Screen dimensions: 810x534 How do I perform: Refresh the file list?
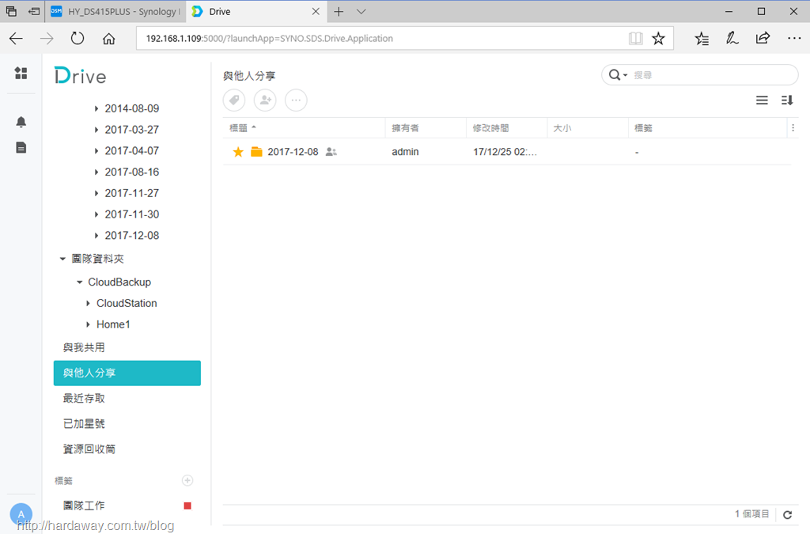coord(787,514)
